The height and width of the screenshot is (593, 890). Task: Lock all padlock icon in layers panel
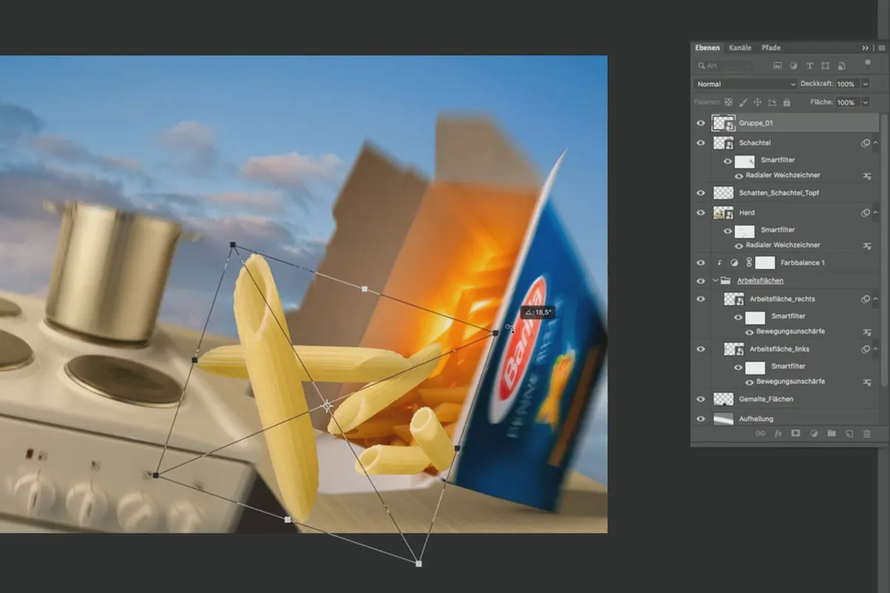[786, 102]
